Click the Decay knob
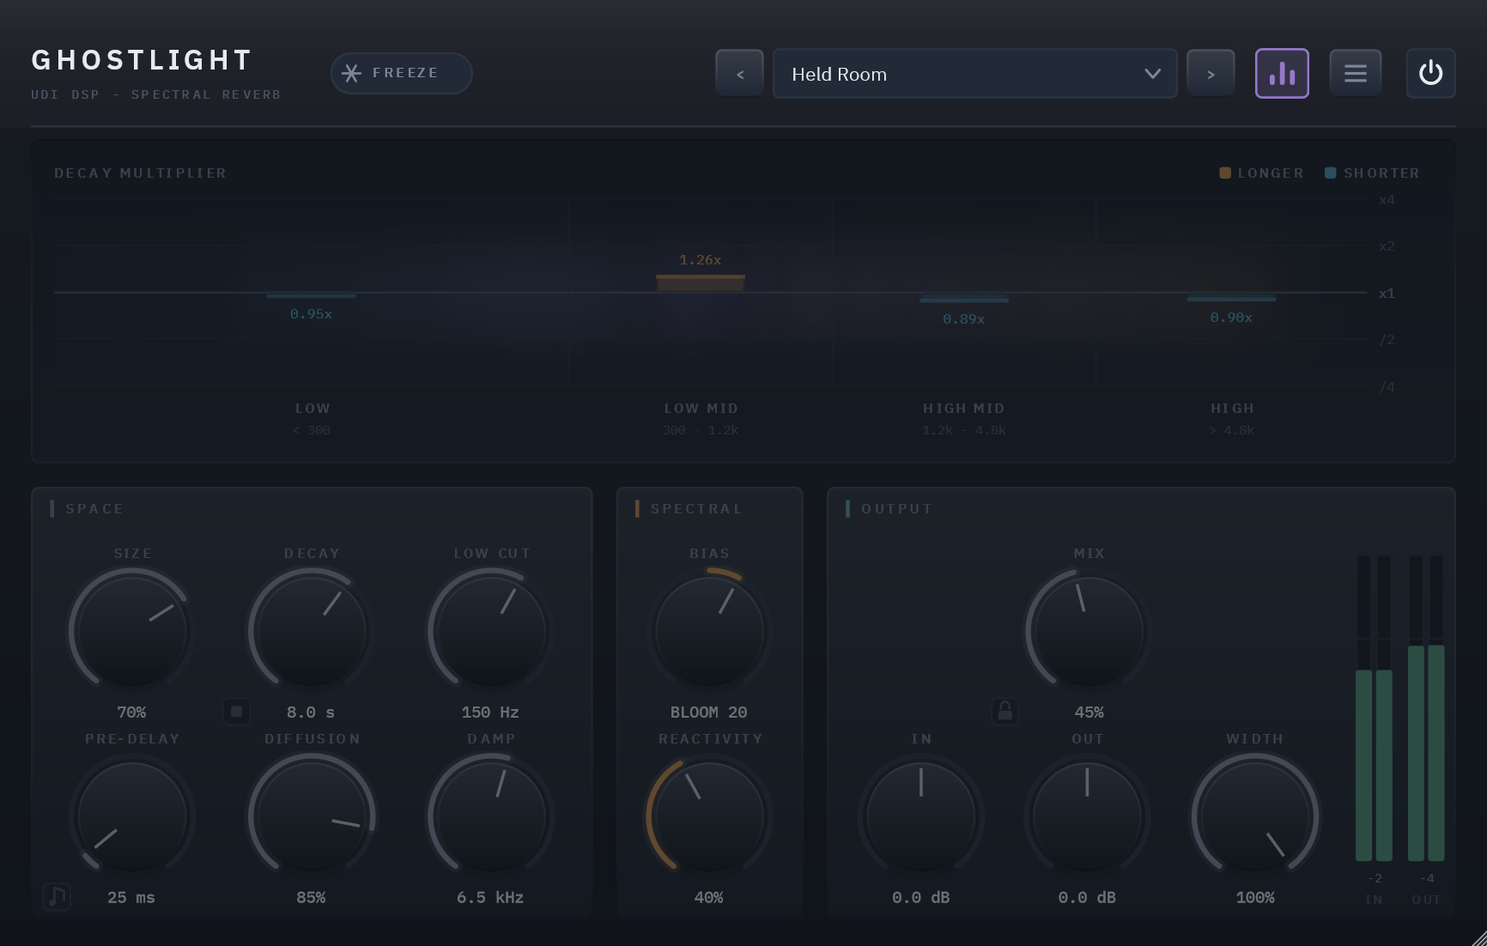1487x946 pixels. [312, 631]
